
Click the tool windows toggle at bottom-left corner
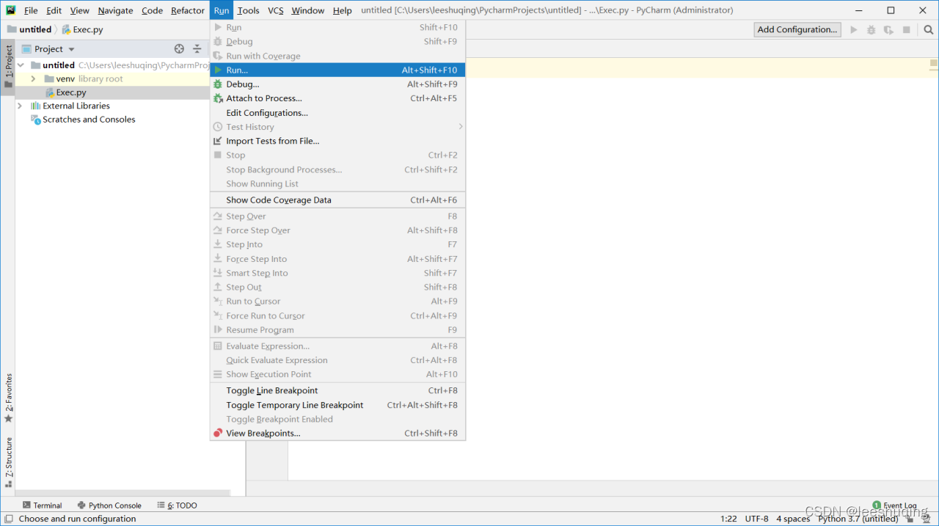[8, 519]
